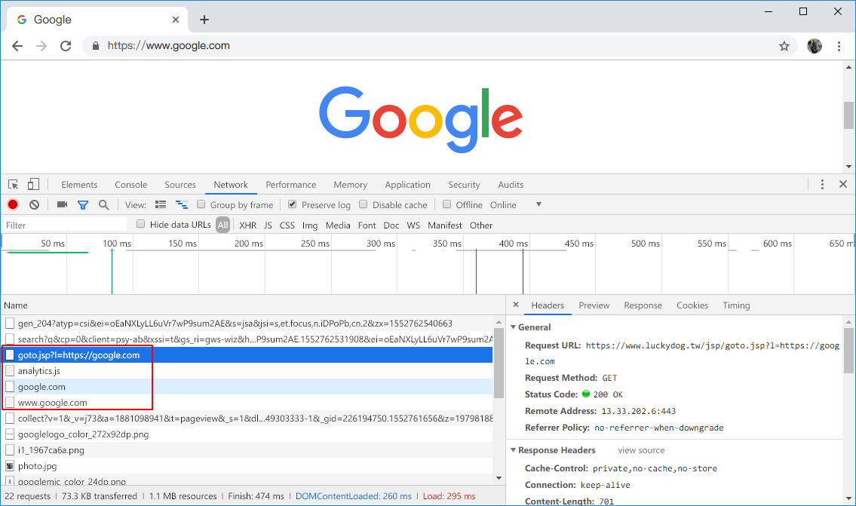Open the DevTools customize menu
The height and width of the screenshot is (506, 856).
pos(821,185)
